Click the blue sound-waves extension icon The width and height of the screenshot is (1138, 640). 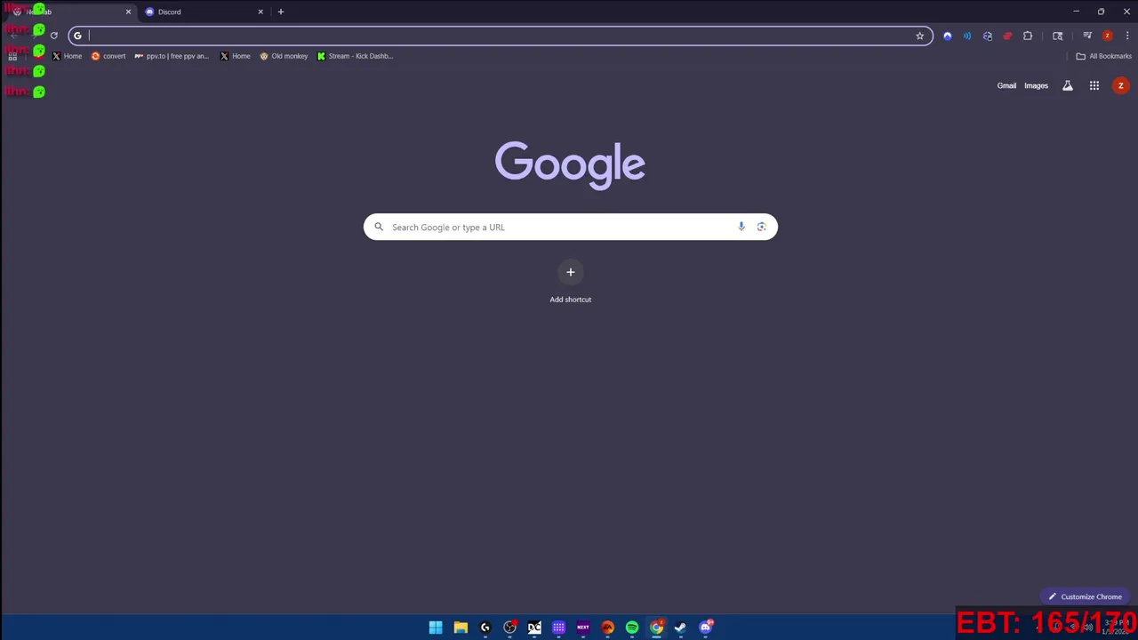pyautogui.click(x=967, y=36)
